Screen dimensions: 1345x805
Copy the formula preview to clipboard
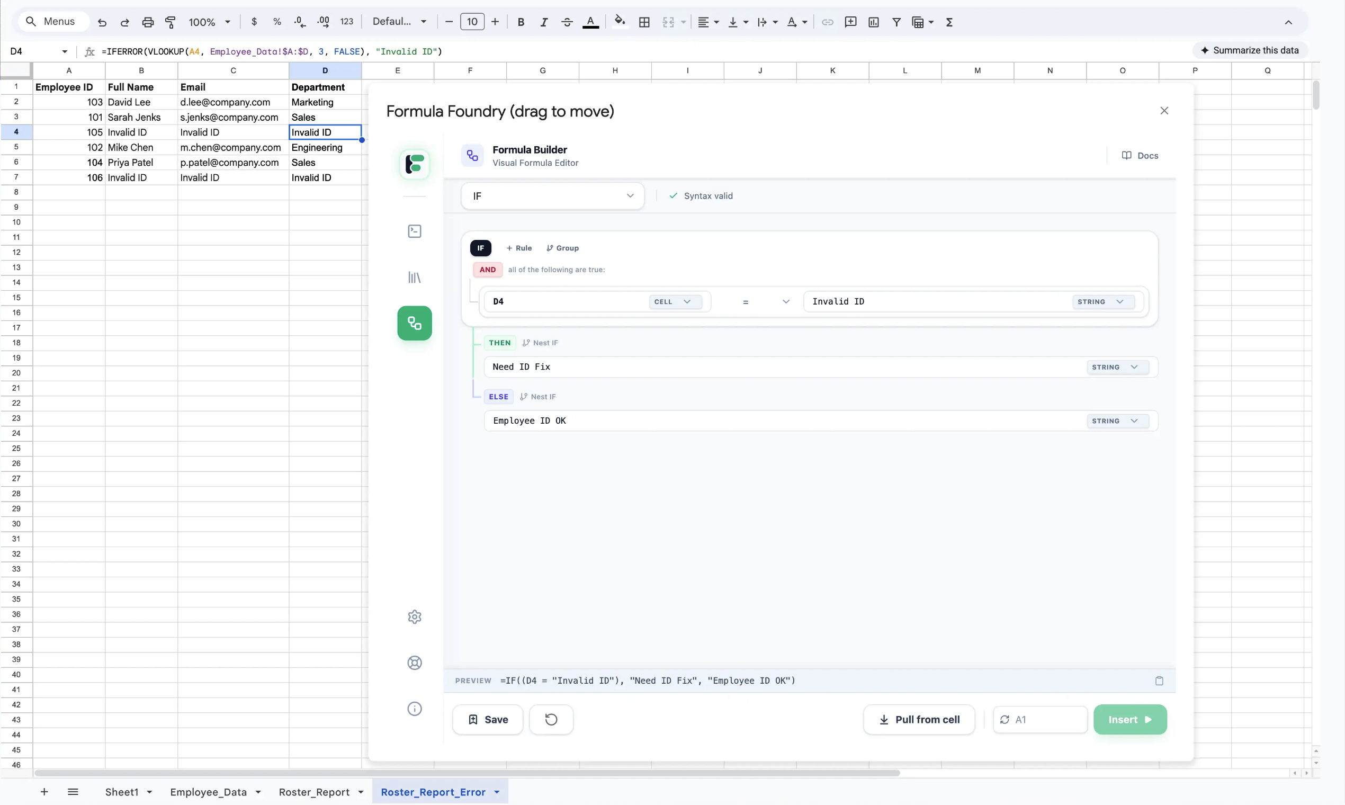coord(1160,680)
